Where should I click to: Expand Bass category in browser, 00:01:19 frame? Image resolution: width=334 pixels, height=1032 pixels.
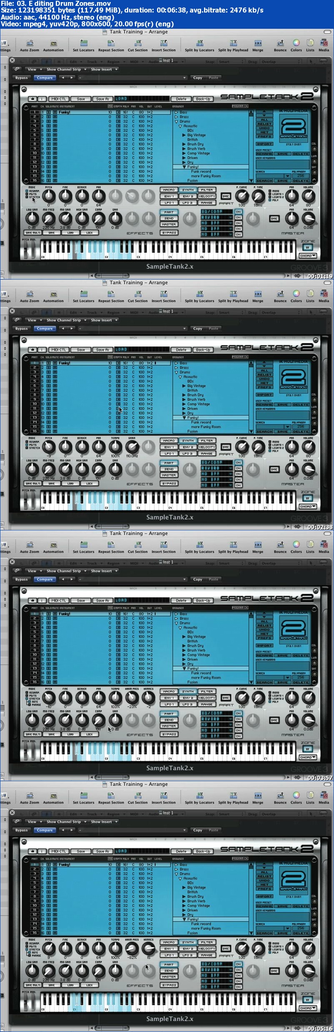(x=176, y=112)
